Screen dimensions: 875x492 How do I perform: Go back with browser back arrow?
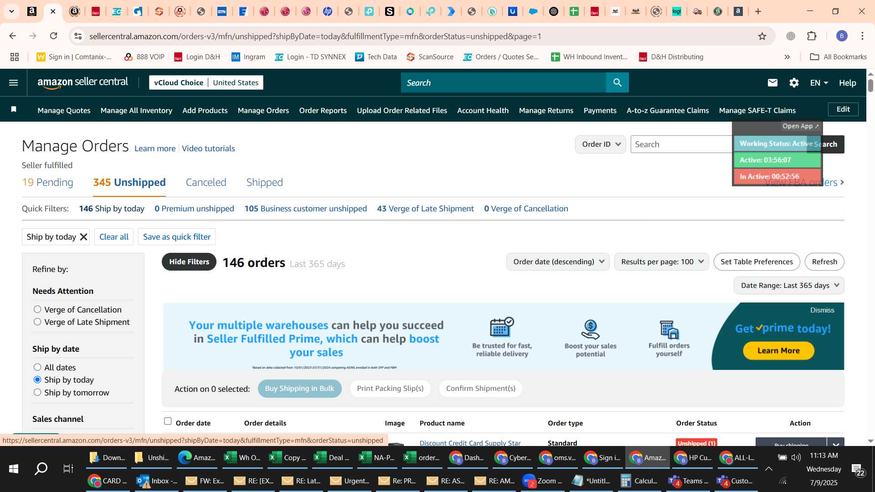pos(13,36)
